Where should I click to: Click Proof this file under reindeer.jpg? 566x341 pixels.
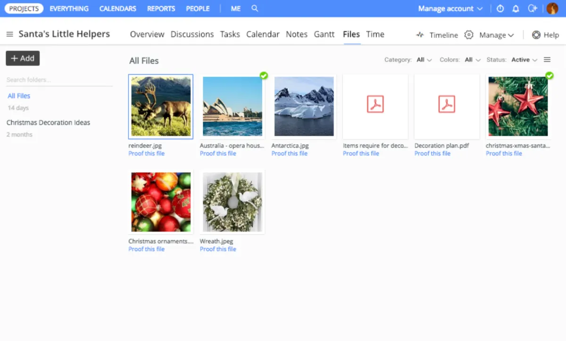coord(147,153)
